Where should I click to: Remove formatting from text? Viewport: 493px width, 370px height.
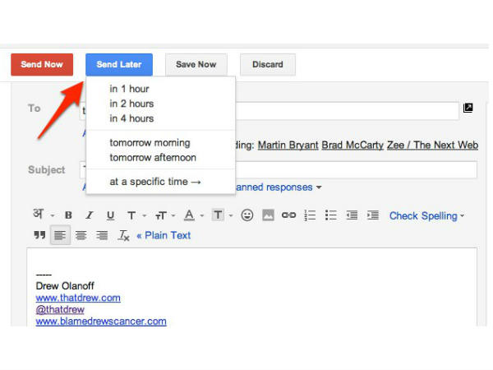(124, 235)
